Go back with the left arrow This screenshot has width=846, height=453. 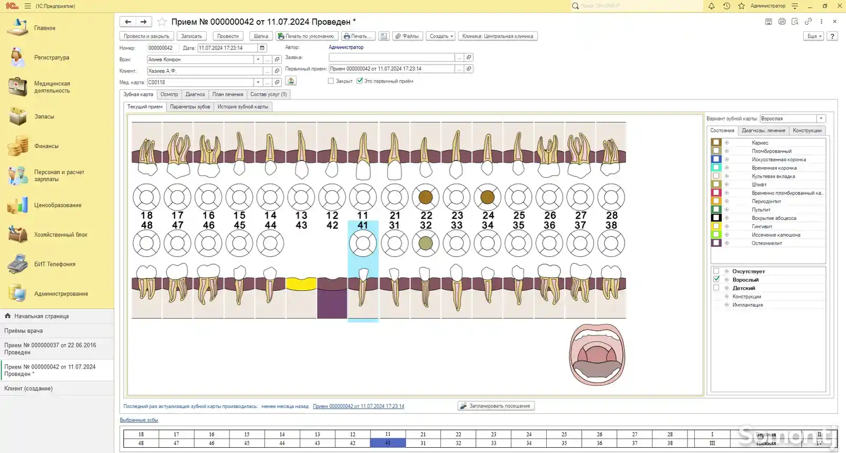point(128,22)
